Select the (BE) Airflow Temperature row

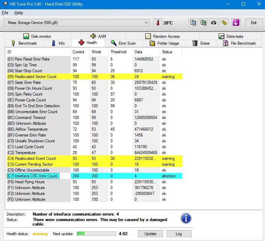(94, 129)
